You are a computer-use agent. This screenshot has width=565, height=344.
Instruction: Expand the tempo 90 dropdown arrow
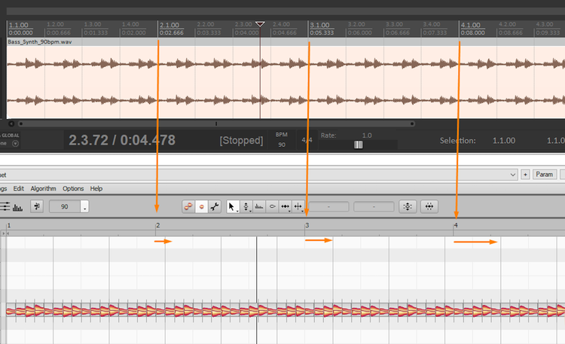point(84,207)
